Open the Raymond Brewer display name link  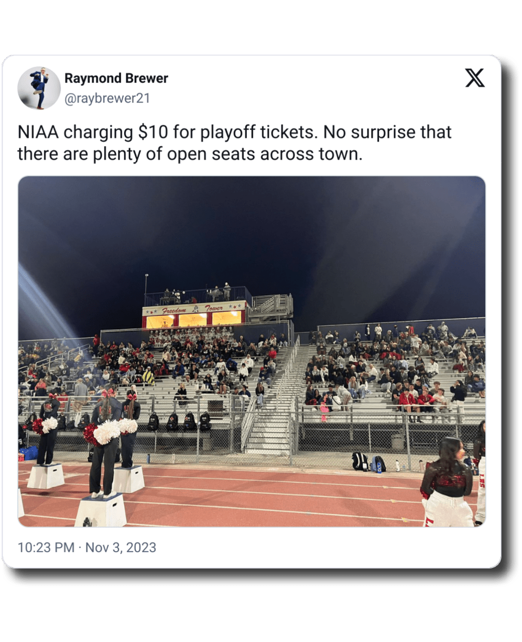116,78
